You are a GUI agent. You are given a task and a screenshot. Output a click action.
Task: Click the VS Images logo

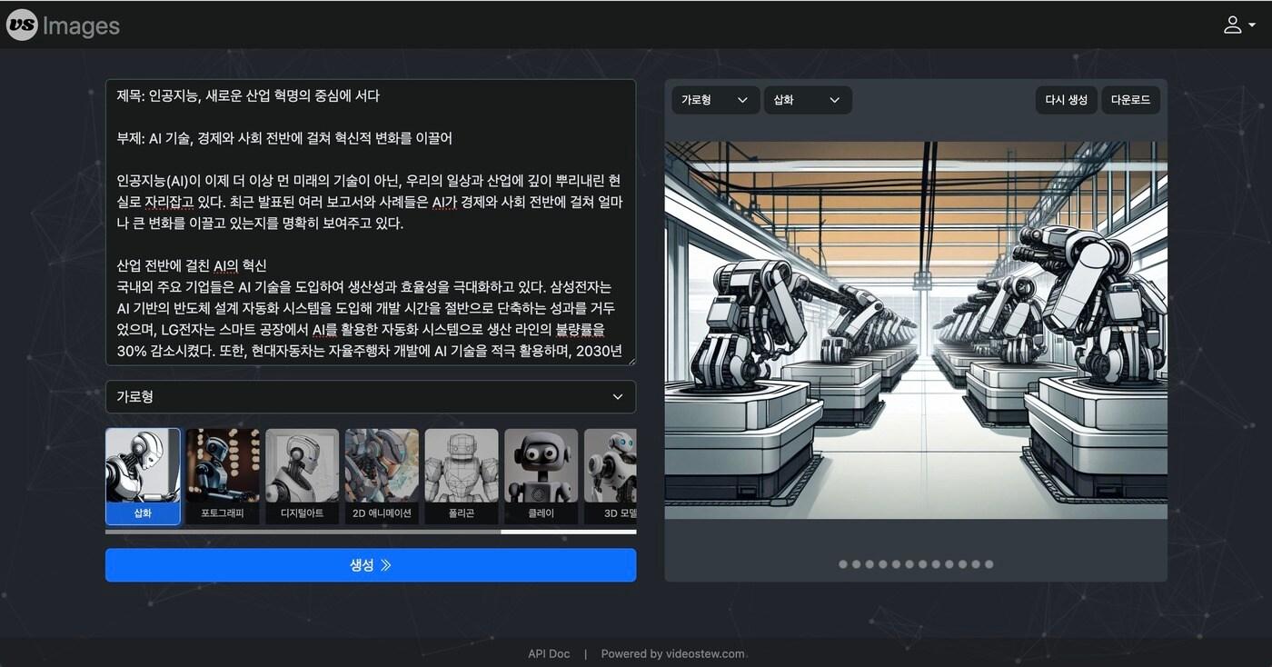(x=62, y=25)
